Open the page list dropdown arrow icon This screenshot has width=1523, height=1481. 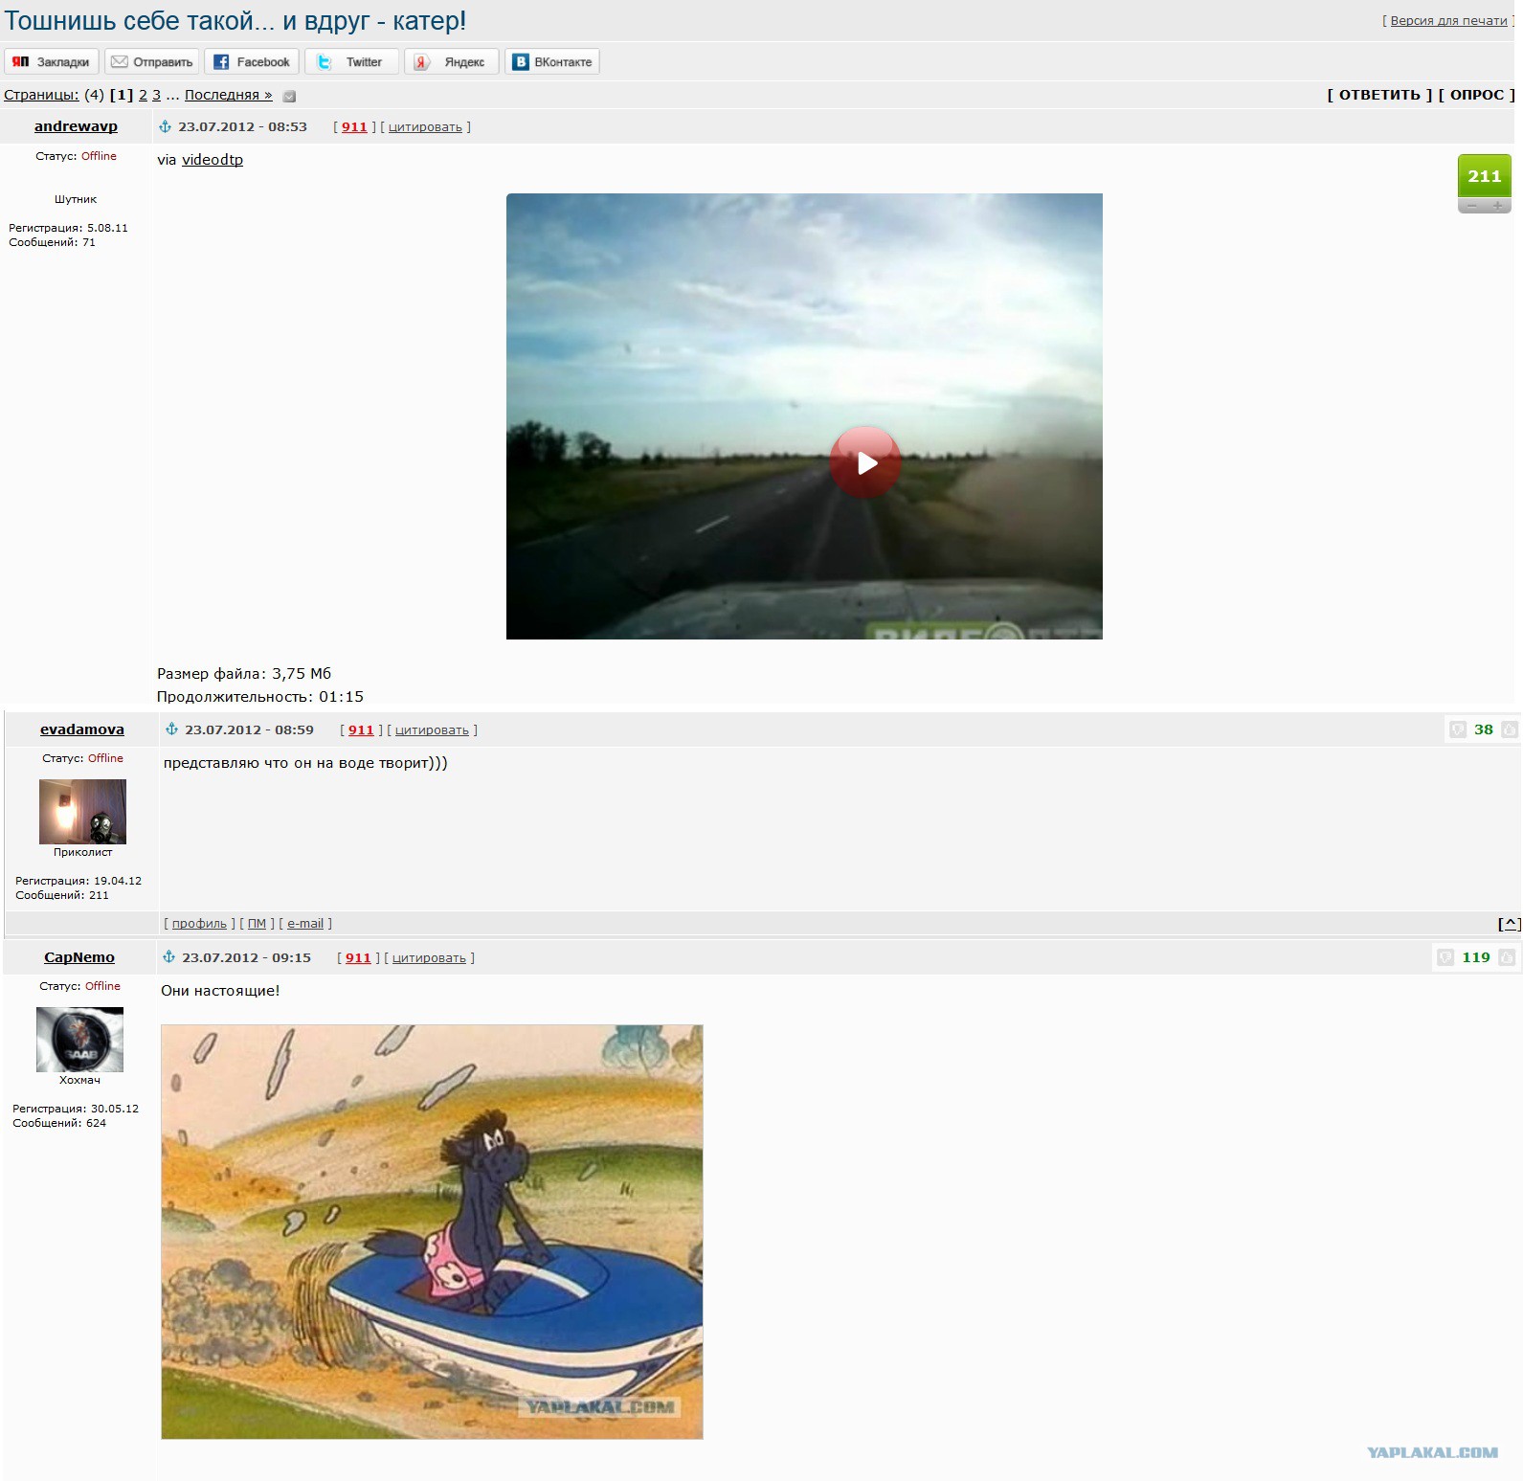point(289,96)
